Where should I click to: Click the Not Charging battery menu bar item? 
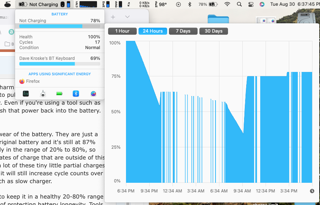44,4
